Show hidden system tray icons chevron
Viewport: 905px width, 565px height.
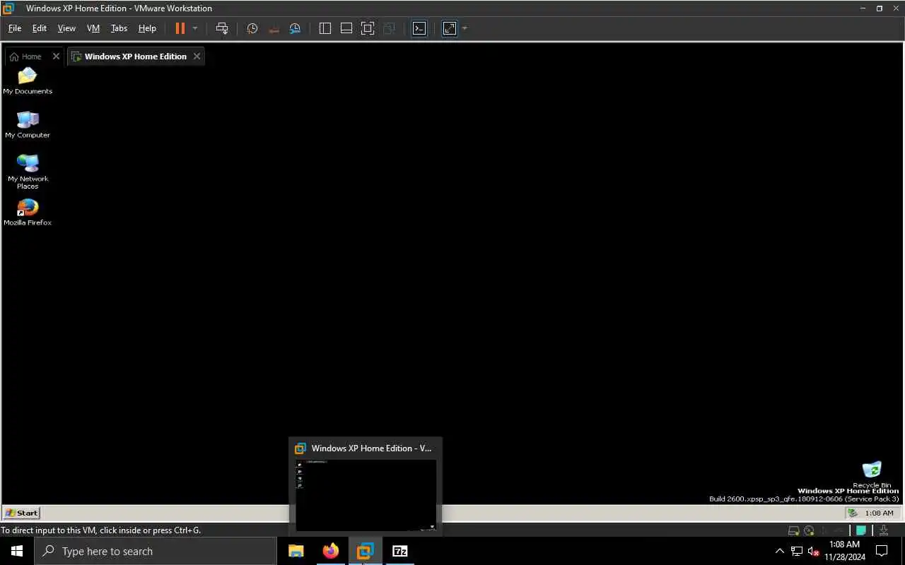coord(780,551)
